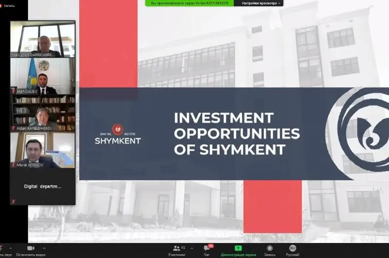Screen dimensions: 389x258
Task: Open the Participants panel icon
Action: (x=177, y=248)
